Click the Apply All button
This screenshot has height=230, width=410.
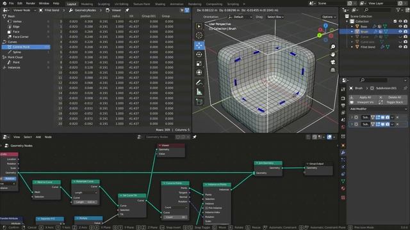click(363, 97)
